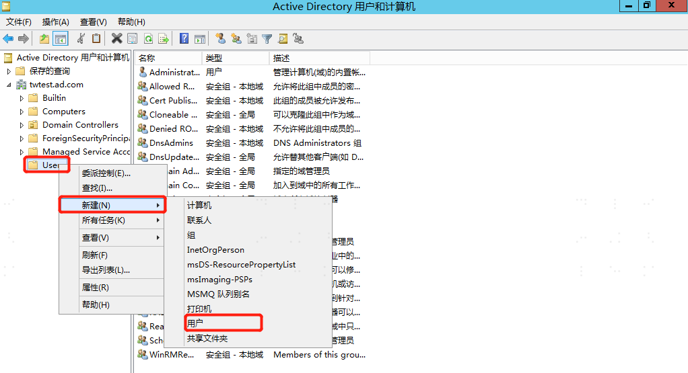Expand the 保存的查询 tree node

9,71
